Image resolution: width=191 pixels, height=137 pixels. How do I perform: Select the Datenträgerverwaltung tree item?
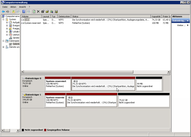point(16,44)
